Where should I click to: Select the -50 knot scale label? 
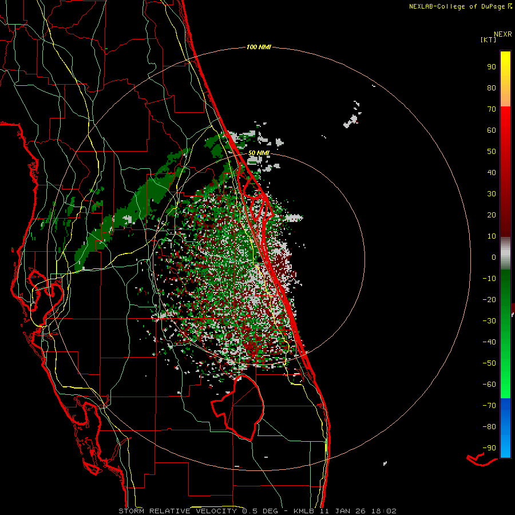pyautogui.click(x=489, y=363)
